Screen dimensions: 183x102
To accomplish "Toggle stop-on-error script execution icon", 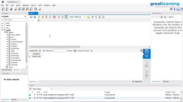I will pyautogui.click(x=54, y=17).
